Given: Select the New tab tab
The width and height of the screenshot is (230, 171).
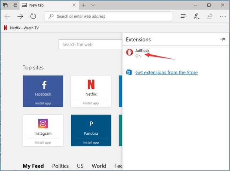Looking at the screenshot, I should pos(49,5).
